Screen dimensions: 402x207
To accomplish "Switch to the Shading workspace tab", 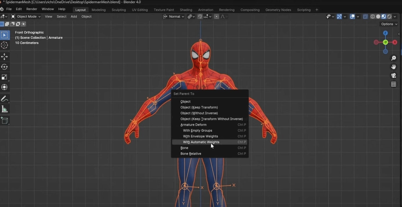I will tap(186, 10).
